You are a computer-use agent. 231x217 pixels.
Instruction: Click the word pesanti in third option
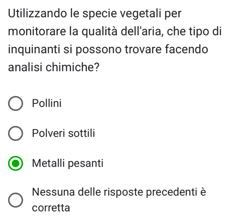tap(87, 163)
